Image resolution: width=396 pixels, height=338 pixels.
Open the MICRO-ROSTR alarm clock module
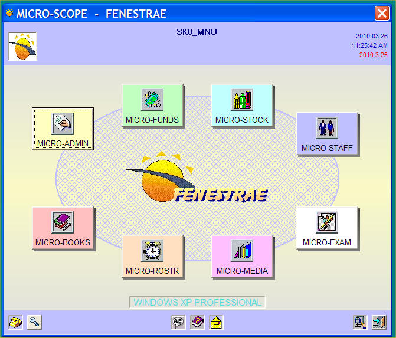click(x=152, y=256)
